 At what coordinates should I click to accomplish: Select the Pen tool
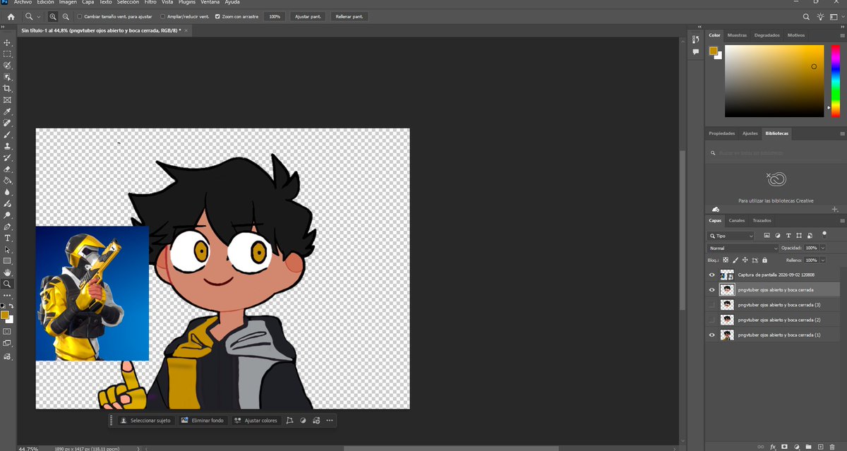[x=8, y=227]
